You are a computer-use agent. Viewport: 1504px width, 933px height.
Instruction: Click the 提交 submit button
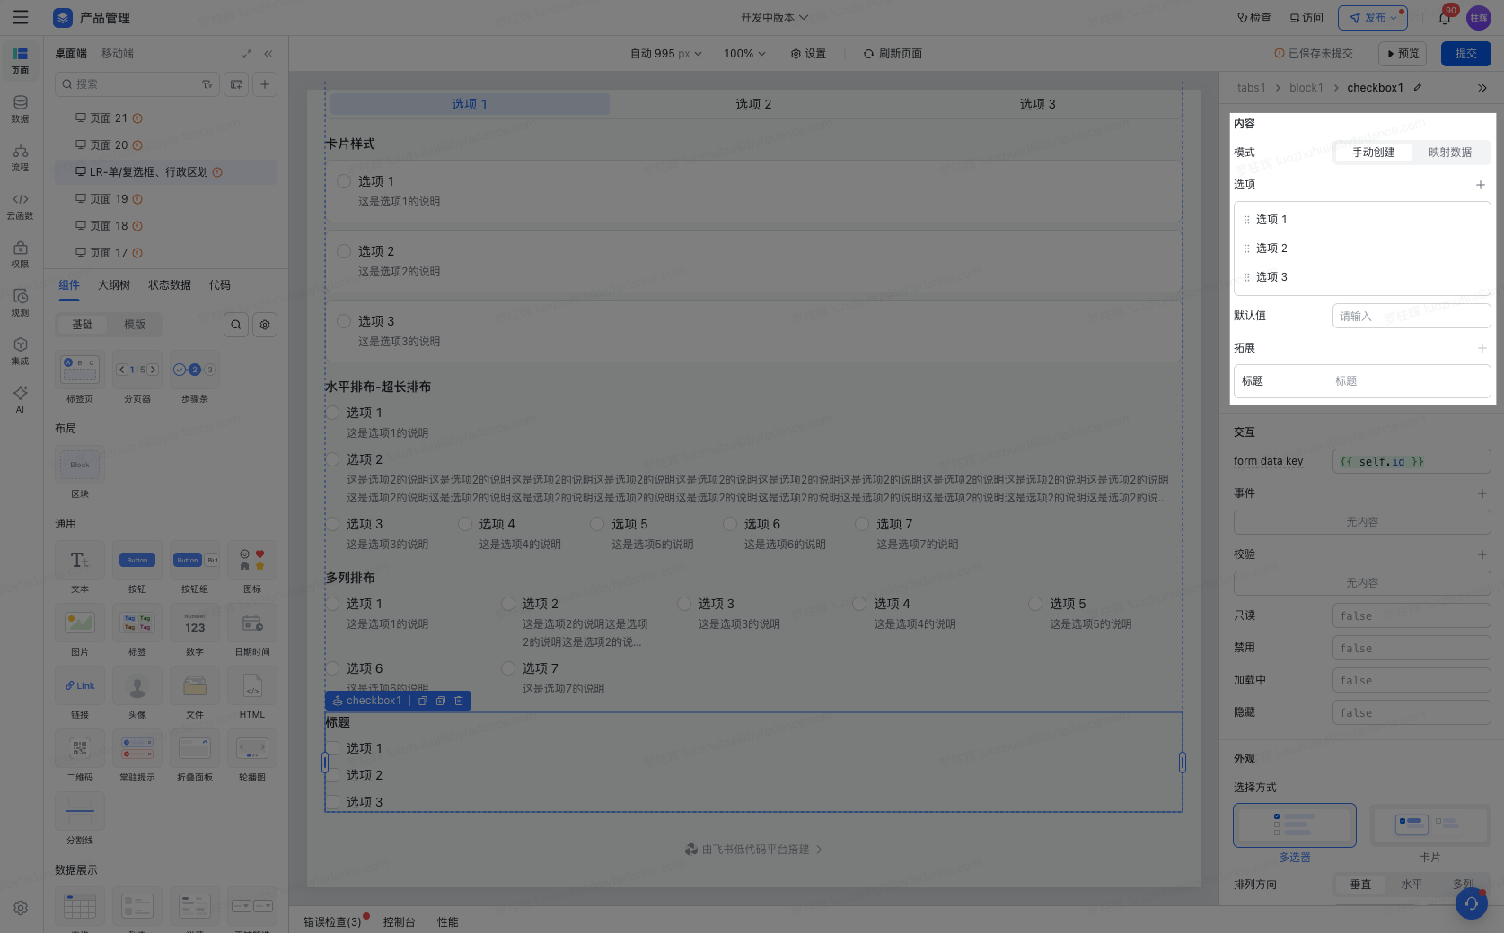[x=1466, y=54]
